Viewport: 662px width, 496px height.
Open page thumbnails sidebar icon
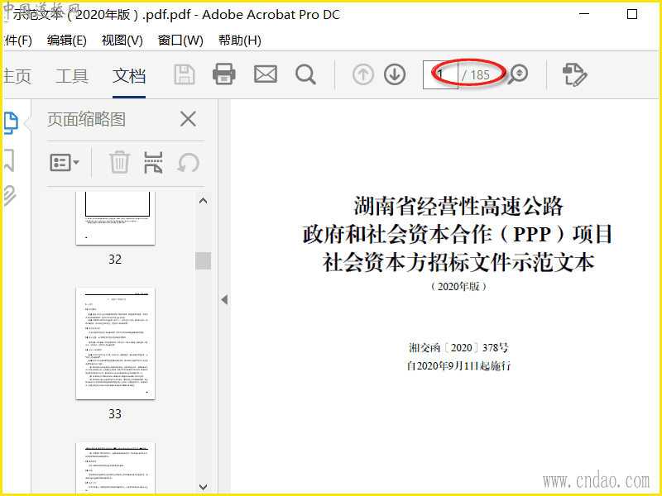tap(11, 122)
